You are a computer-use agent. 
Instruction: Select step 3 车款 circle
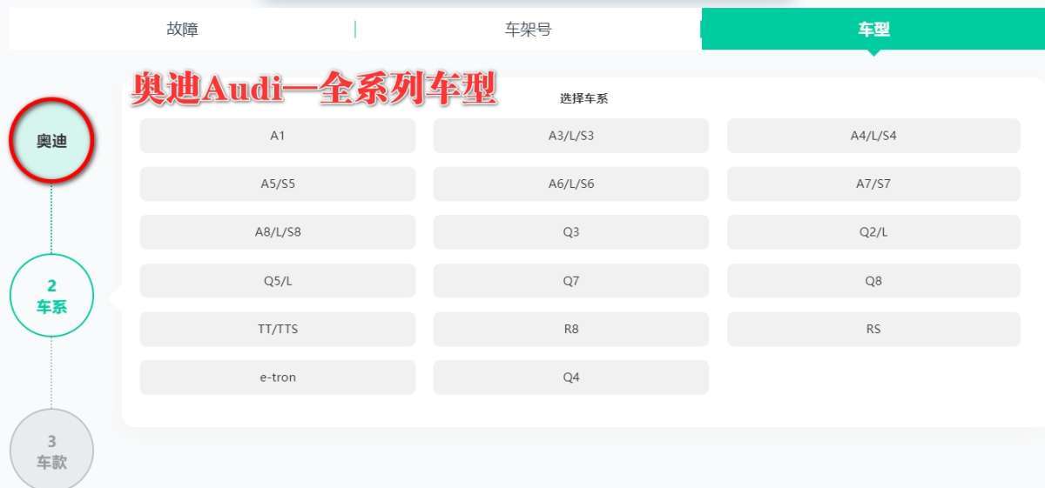tap(51, 451)
